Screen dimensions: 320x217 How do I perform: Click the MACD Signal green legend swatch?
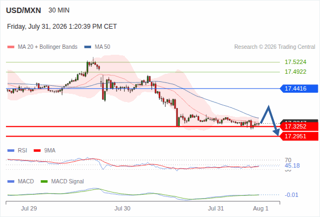click(44, 181)
